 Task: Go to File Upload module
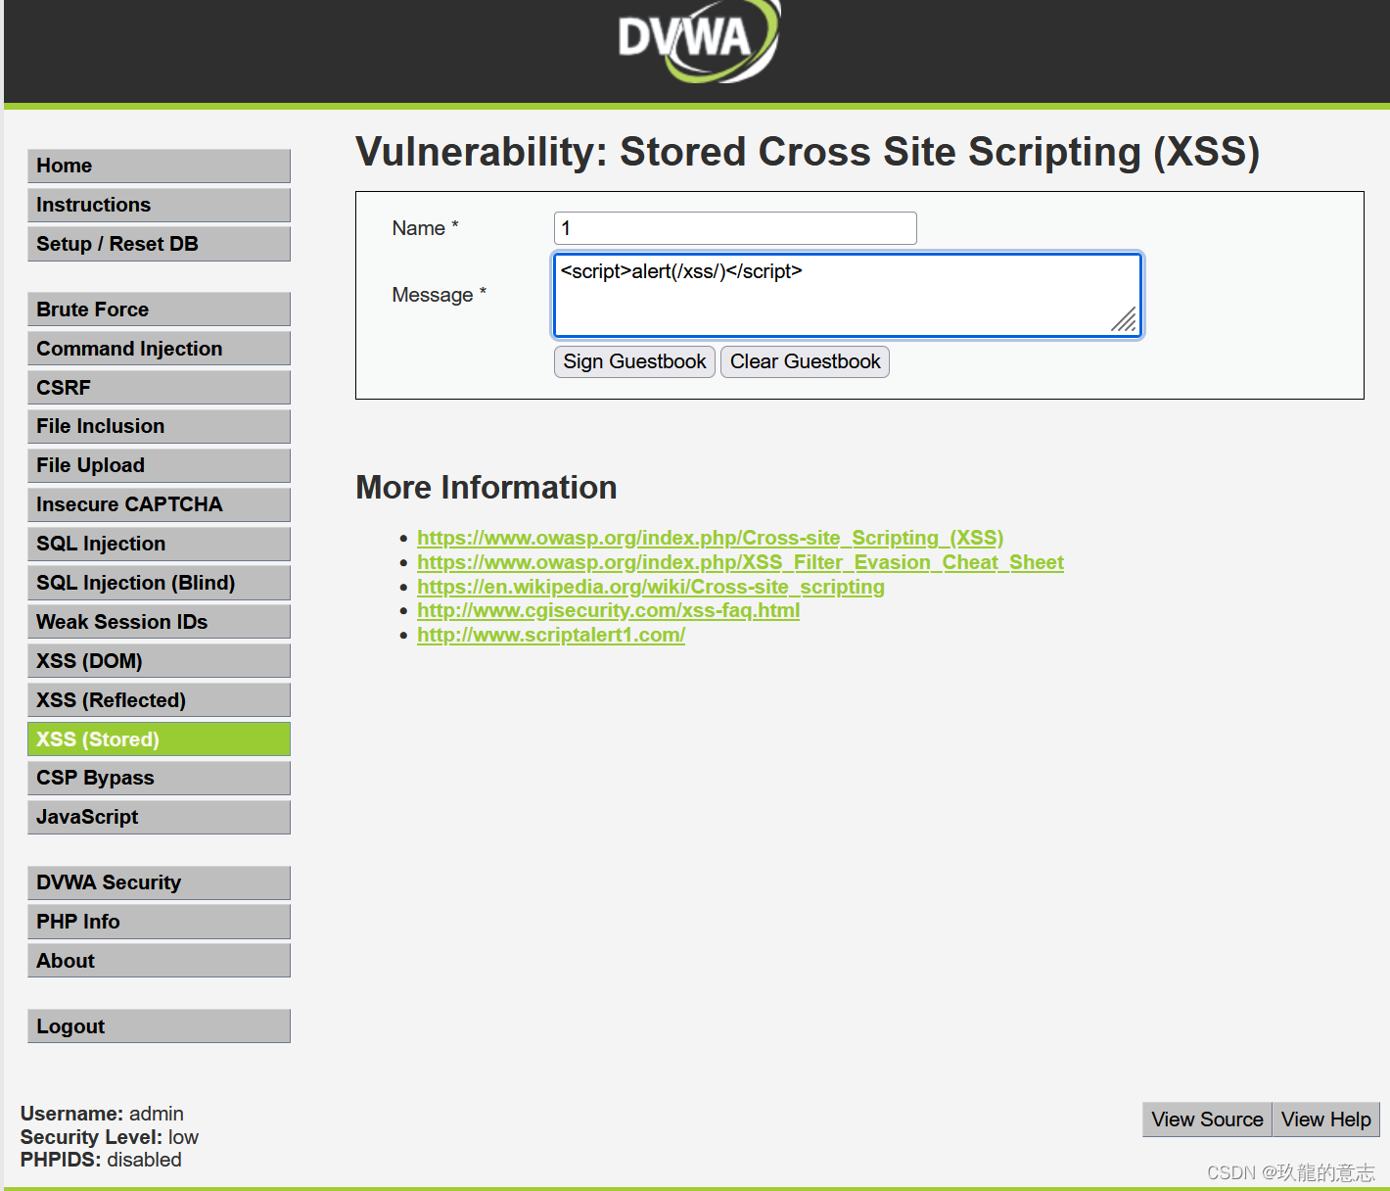pyautogui.click(x=159, y=465)
